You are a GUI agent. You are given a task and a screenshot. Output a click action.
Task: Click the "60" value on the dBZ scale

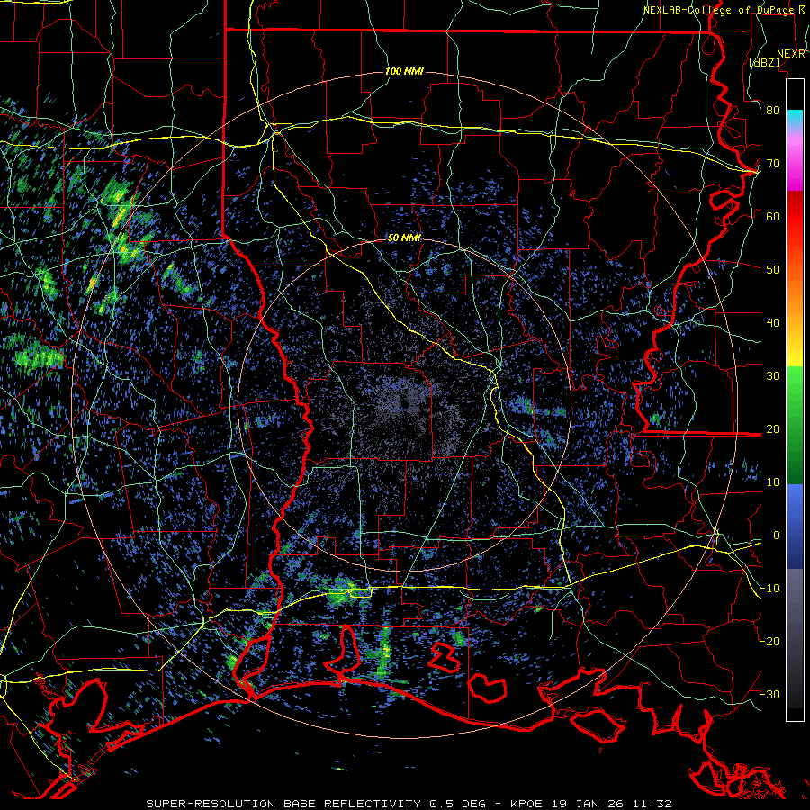773,217
